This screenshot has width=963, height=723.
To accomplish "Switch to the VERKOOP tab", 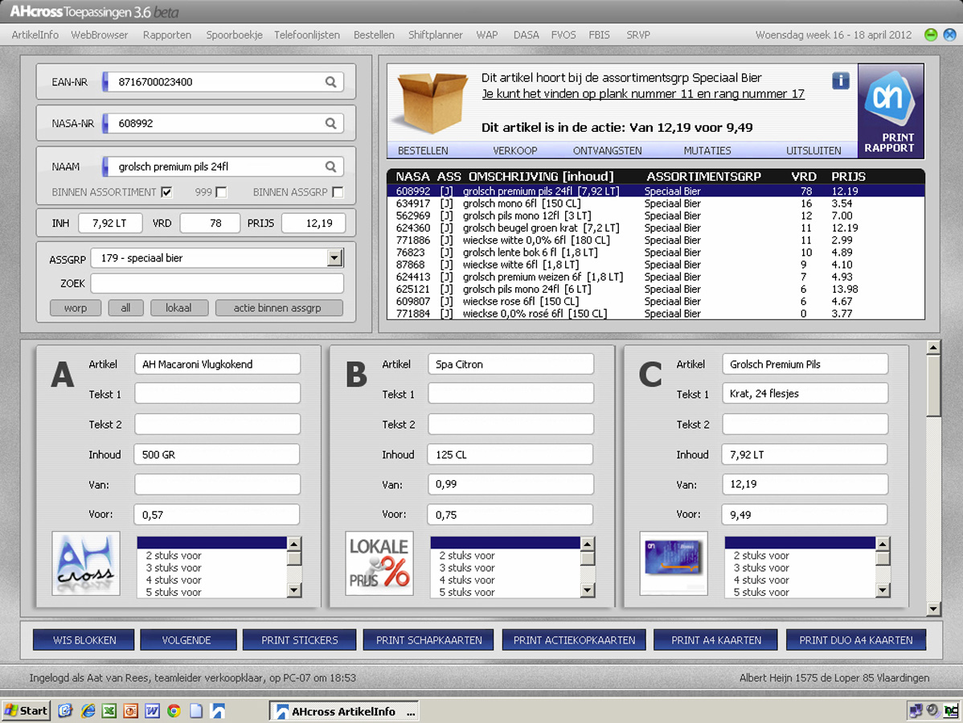I will [x=514, y=150].
